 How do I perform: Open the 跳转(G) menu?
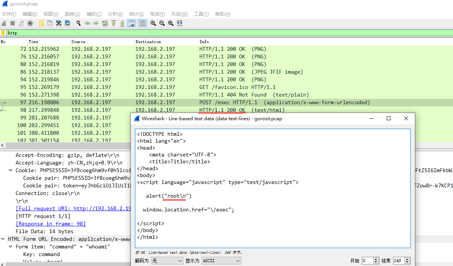72,14
